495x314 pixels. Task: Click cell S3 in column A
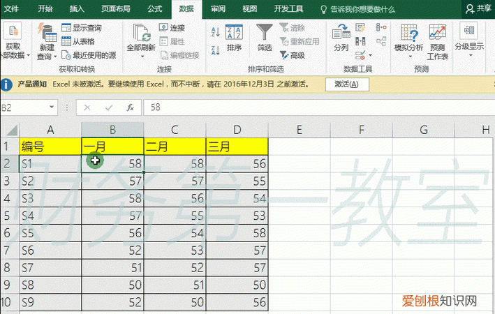pos(50,198)
